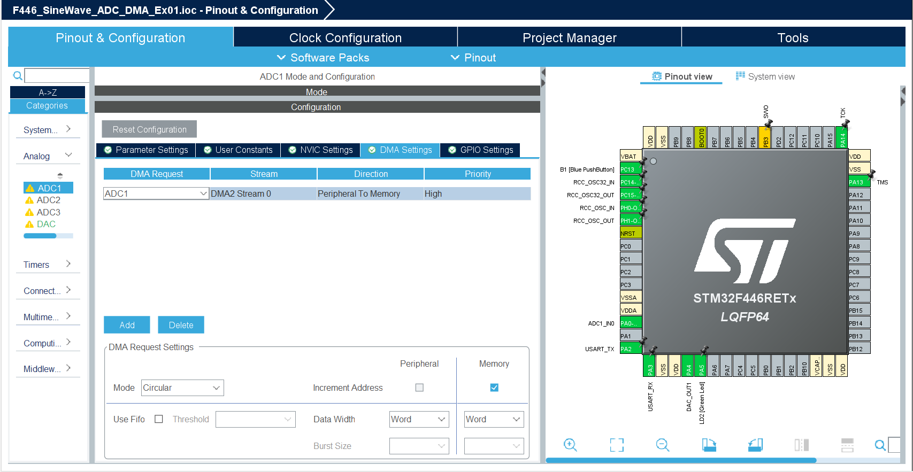Expand the Computing category
This screenshot has height=472, width=913.
[x=48, y=343]
